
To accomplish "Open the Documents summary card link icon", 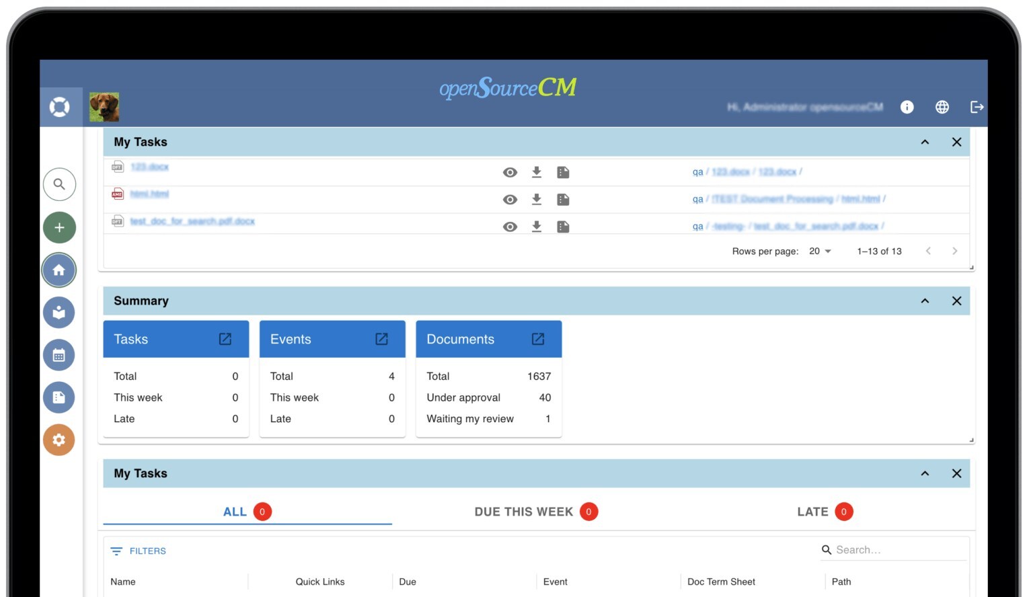I will click(538, 339).
